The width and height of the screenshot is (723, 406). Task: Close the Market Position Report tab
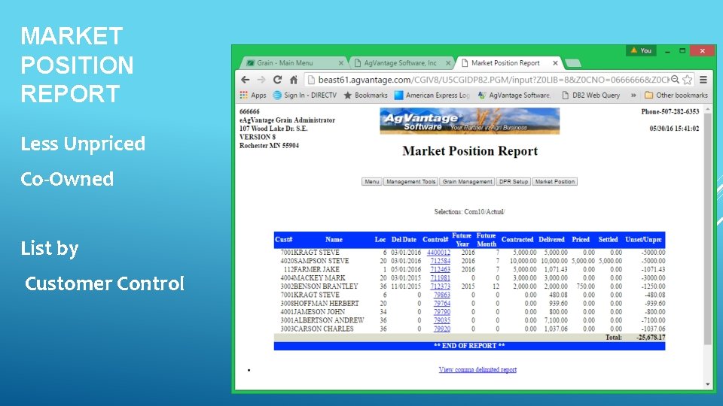click(x=555, y=63)
